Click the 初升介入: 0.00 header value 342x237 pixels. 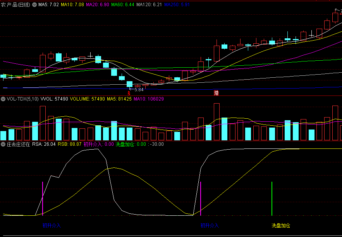coord(99,144)
